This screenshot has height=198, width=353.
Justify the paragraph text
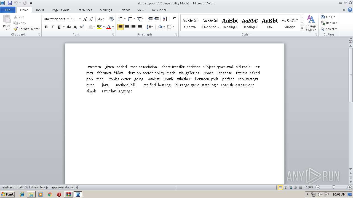(140, 27)
